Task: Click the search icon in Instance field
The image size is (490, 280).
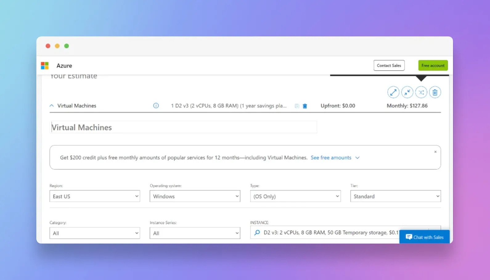Action: pyautogui.click(x=257, y=233)
